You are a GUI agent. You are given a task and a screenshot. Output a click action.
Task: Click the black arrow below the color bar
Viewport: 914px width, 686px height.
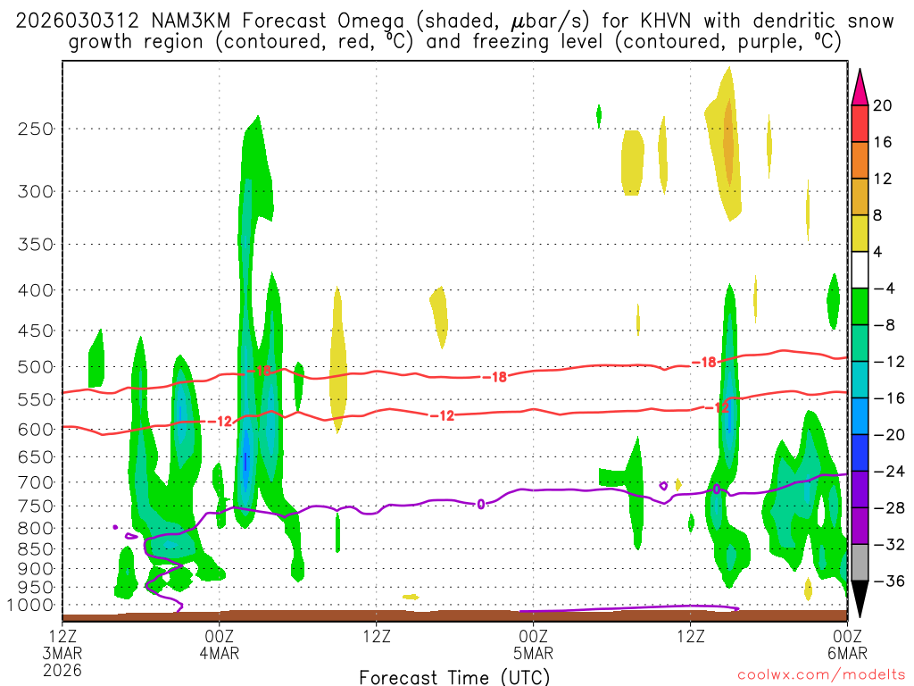point(860,598)
